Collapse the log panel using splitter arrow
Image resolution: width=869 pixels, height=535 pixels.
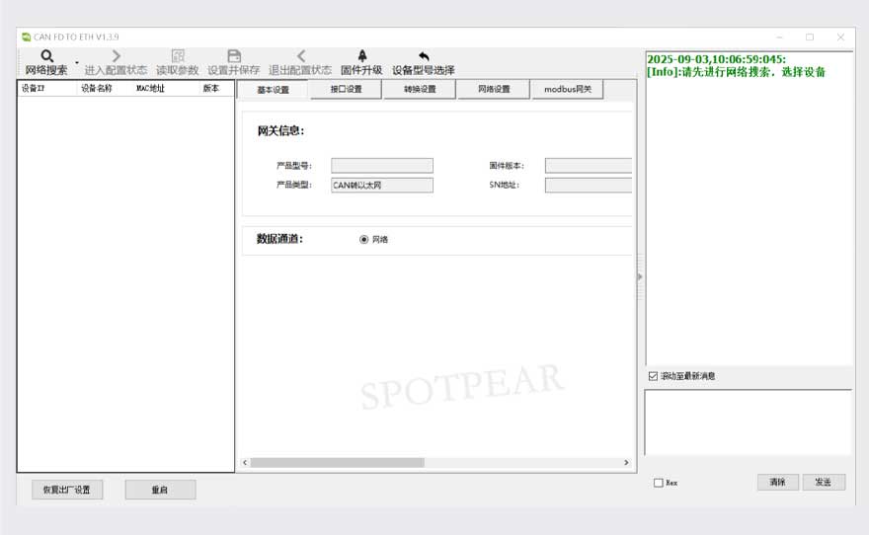coord(640,277)
